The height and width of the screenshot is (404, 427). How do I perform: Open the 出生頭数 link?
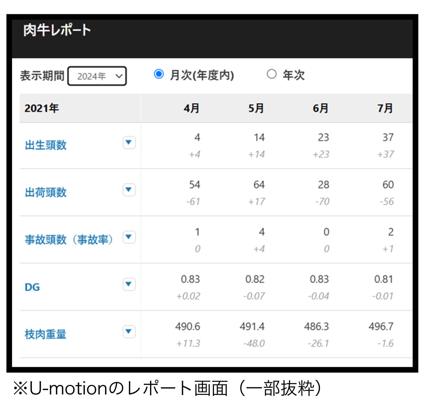click(46, 145)
